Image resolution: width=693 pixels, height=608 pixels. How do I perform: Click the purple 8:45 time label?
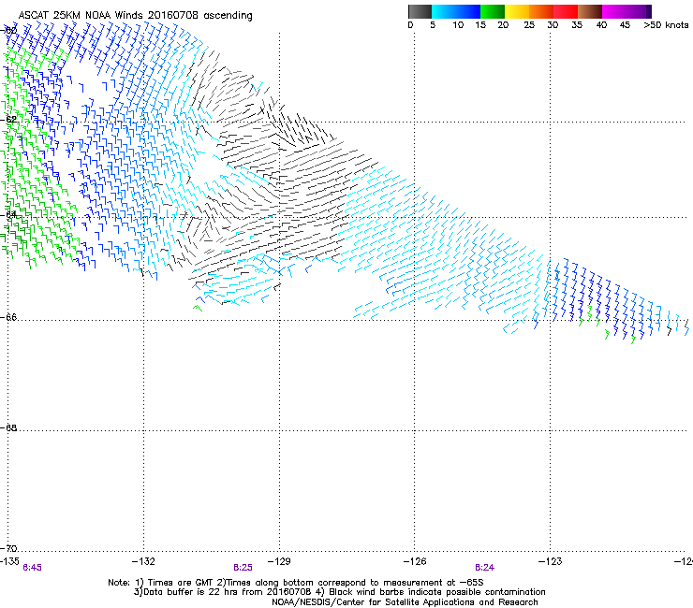(32, 568)
